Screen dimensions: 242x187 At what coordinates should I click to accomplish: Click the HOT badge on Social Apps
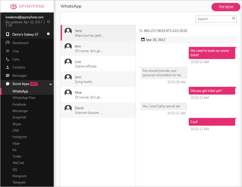pos(34,84)
